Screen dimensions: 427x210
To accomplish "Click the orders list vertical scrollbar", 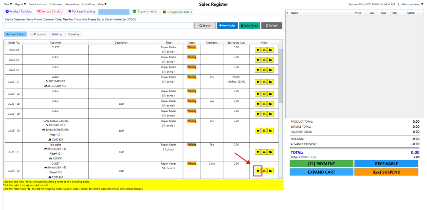I will pyautogui.click(x=281, y=83).
